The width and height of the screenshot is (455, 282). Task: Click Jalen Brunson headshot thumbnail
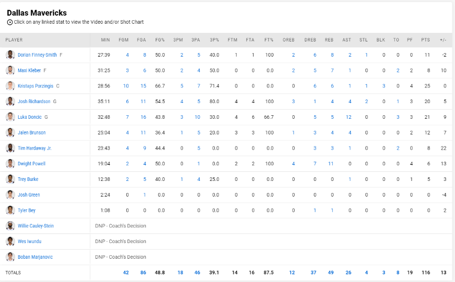coord(11,132)
